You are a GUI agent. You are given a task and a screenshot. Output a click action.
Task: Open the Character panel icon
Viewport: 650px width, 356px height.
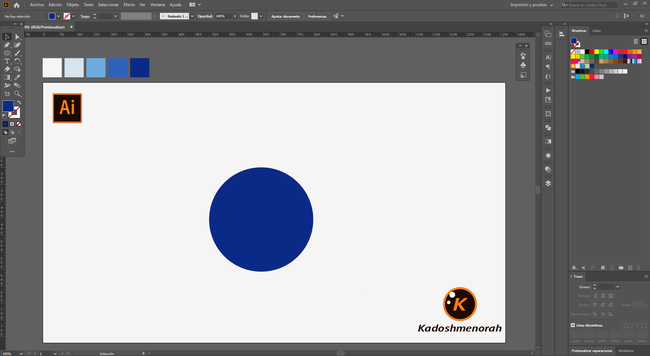click(x=548, y=57)
